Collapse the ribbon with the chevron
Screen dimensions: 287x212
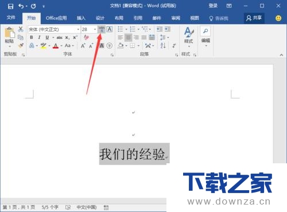(x=281, y=55)
